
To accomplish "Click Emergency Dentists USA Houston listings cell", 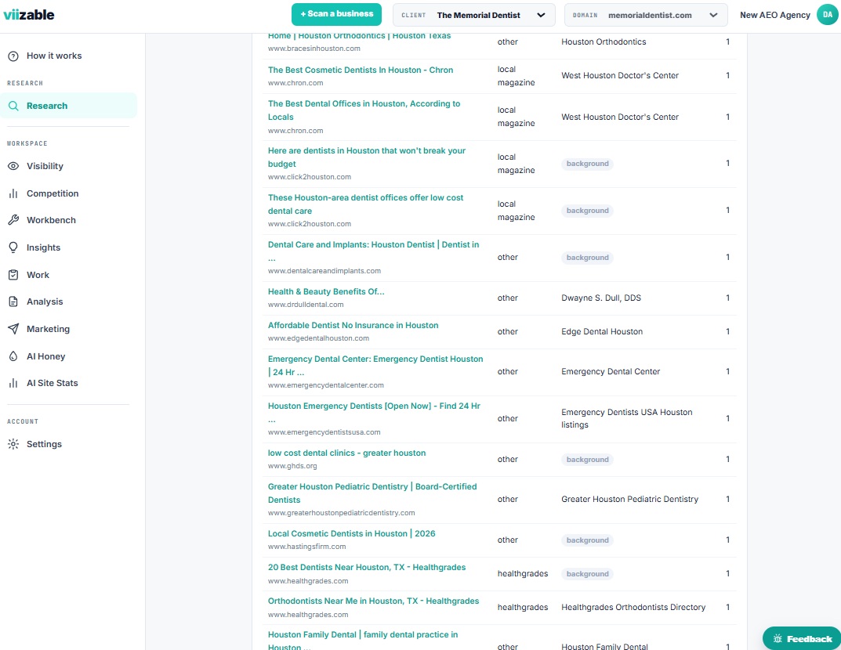I will 626,418.
